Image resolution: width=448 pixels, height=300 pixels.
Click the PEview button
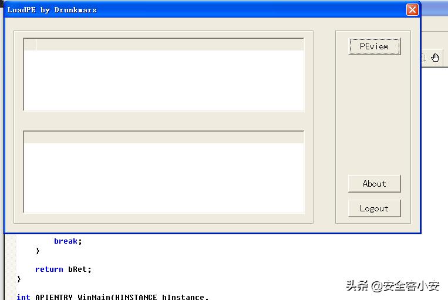(x=374, y=46)
